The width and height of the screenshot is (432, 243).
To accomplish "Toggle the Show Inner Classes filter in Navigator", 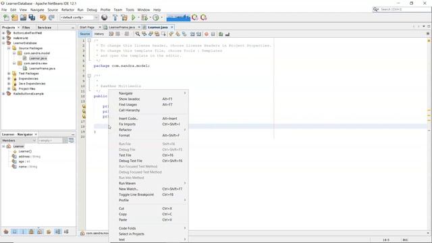I will click(40, 232).
